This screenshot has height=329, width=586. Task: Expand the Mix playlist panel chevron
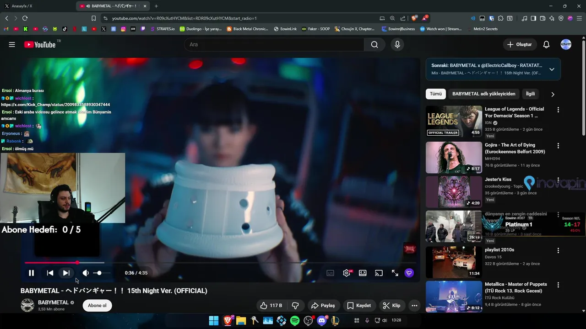[552, 69]
